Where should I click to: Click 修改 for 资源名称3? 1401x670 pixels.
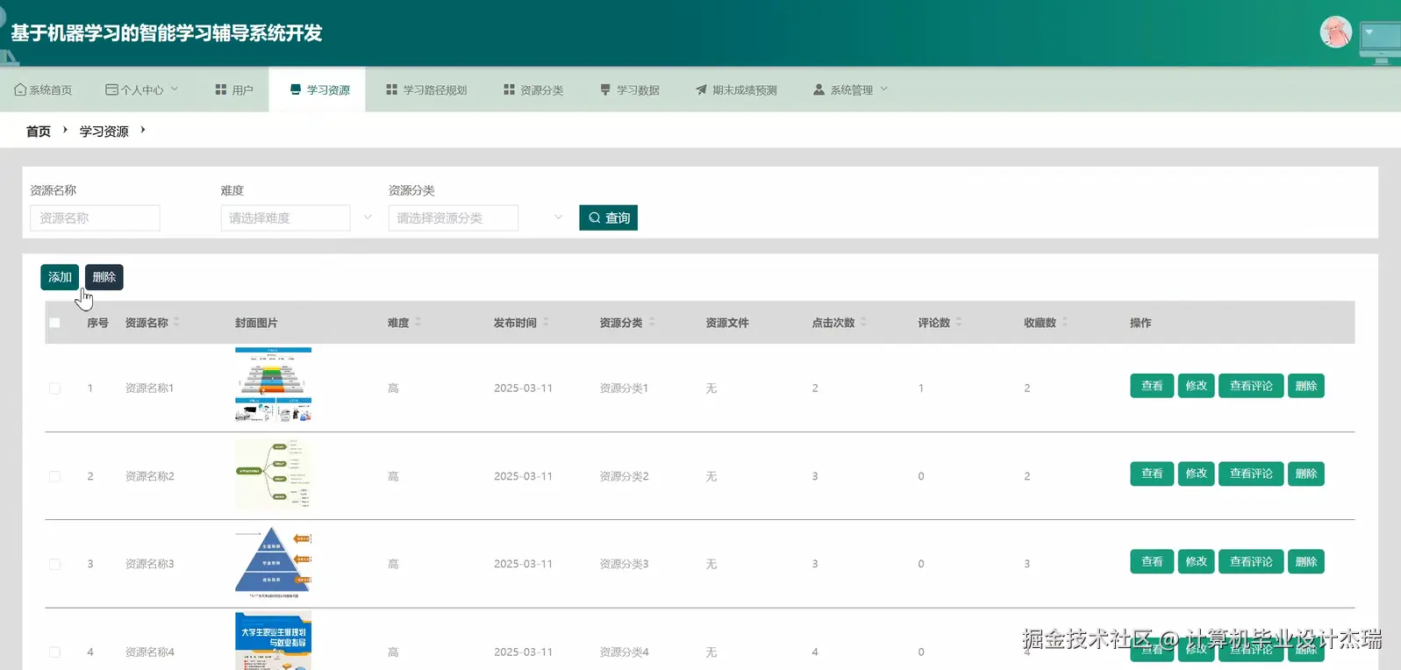[x=1197, y=562]
